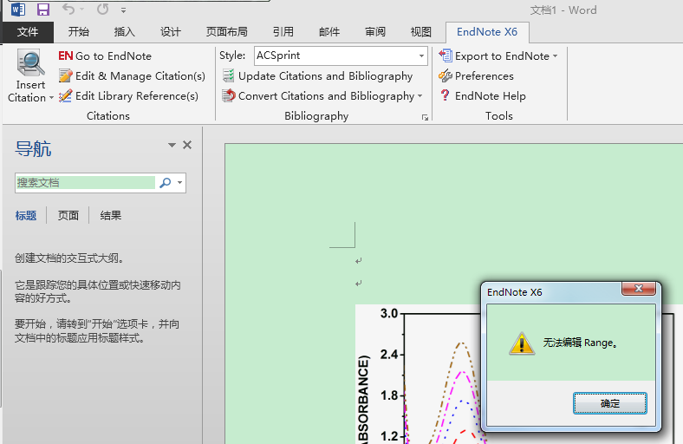Image resolution: width=683 pixels, height=444 pixels.
Task: Open the Bibliography group dialog launcher
Action: coord(425,117)
